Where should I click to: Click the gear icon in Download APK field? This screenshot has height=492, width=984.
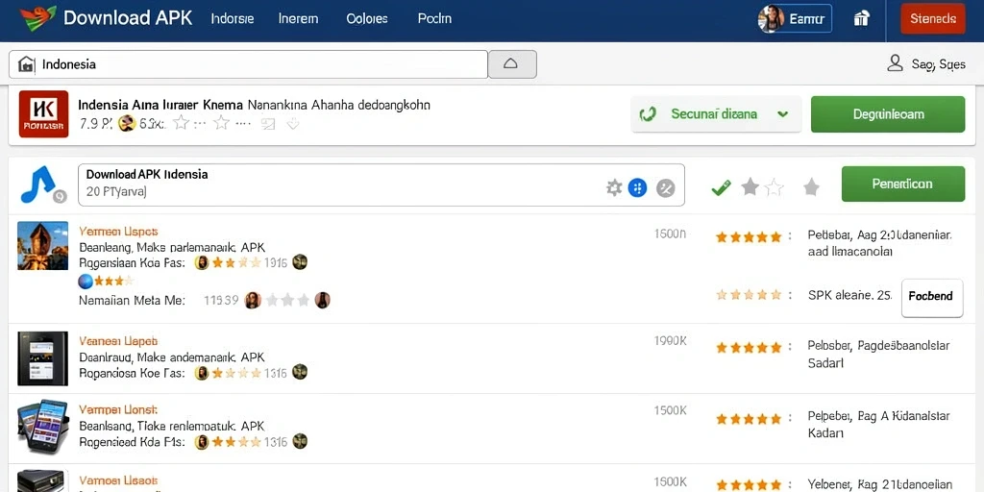(x=614, y=187)
